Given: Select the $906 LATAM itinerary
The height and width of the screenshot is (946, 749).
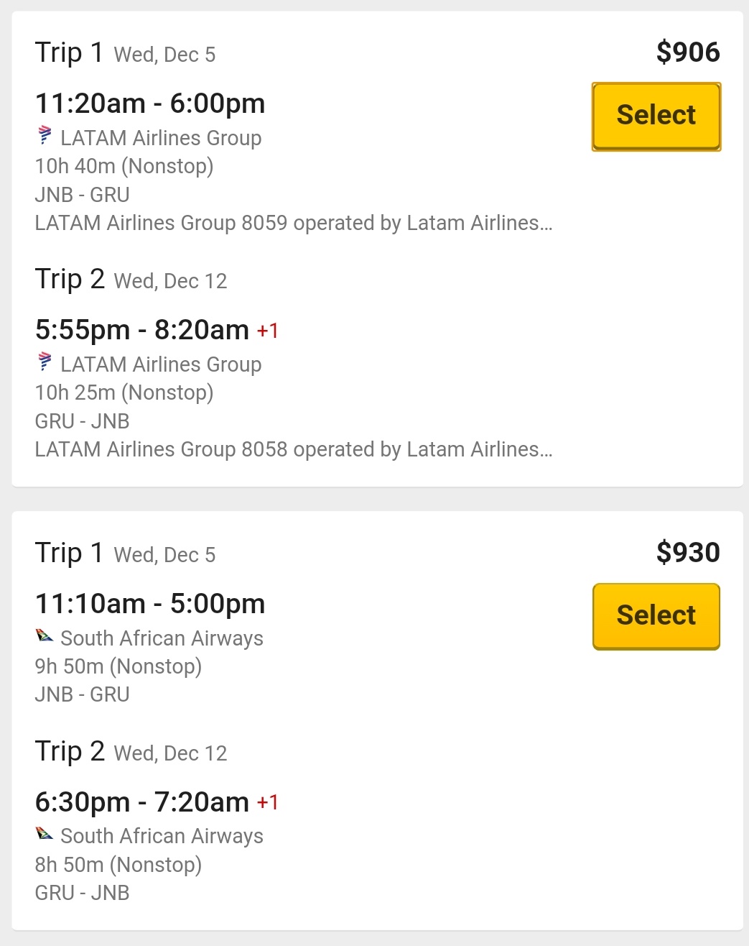Looking at the screenshot, I should point(656,116).
